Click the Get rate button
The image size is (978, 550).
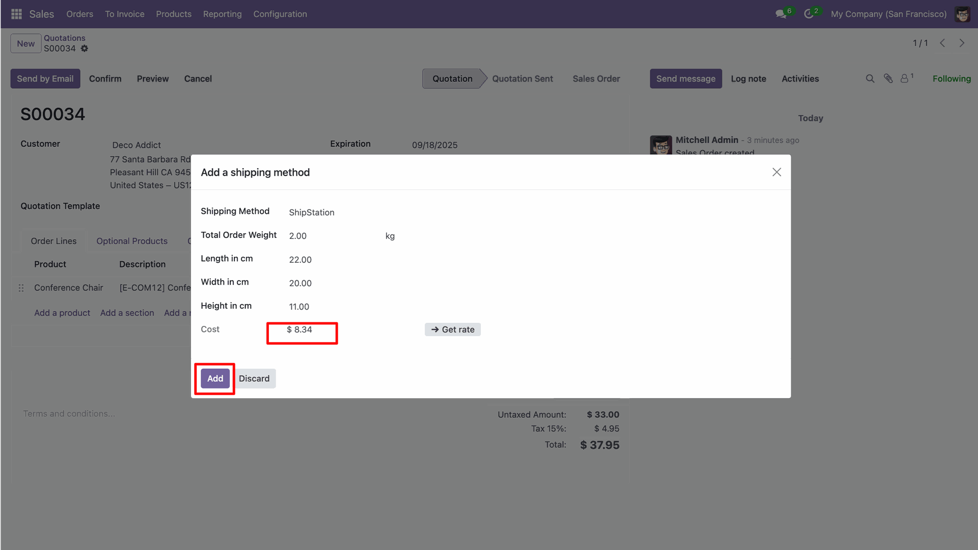452,329
